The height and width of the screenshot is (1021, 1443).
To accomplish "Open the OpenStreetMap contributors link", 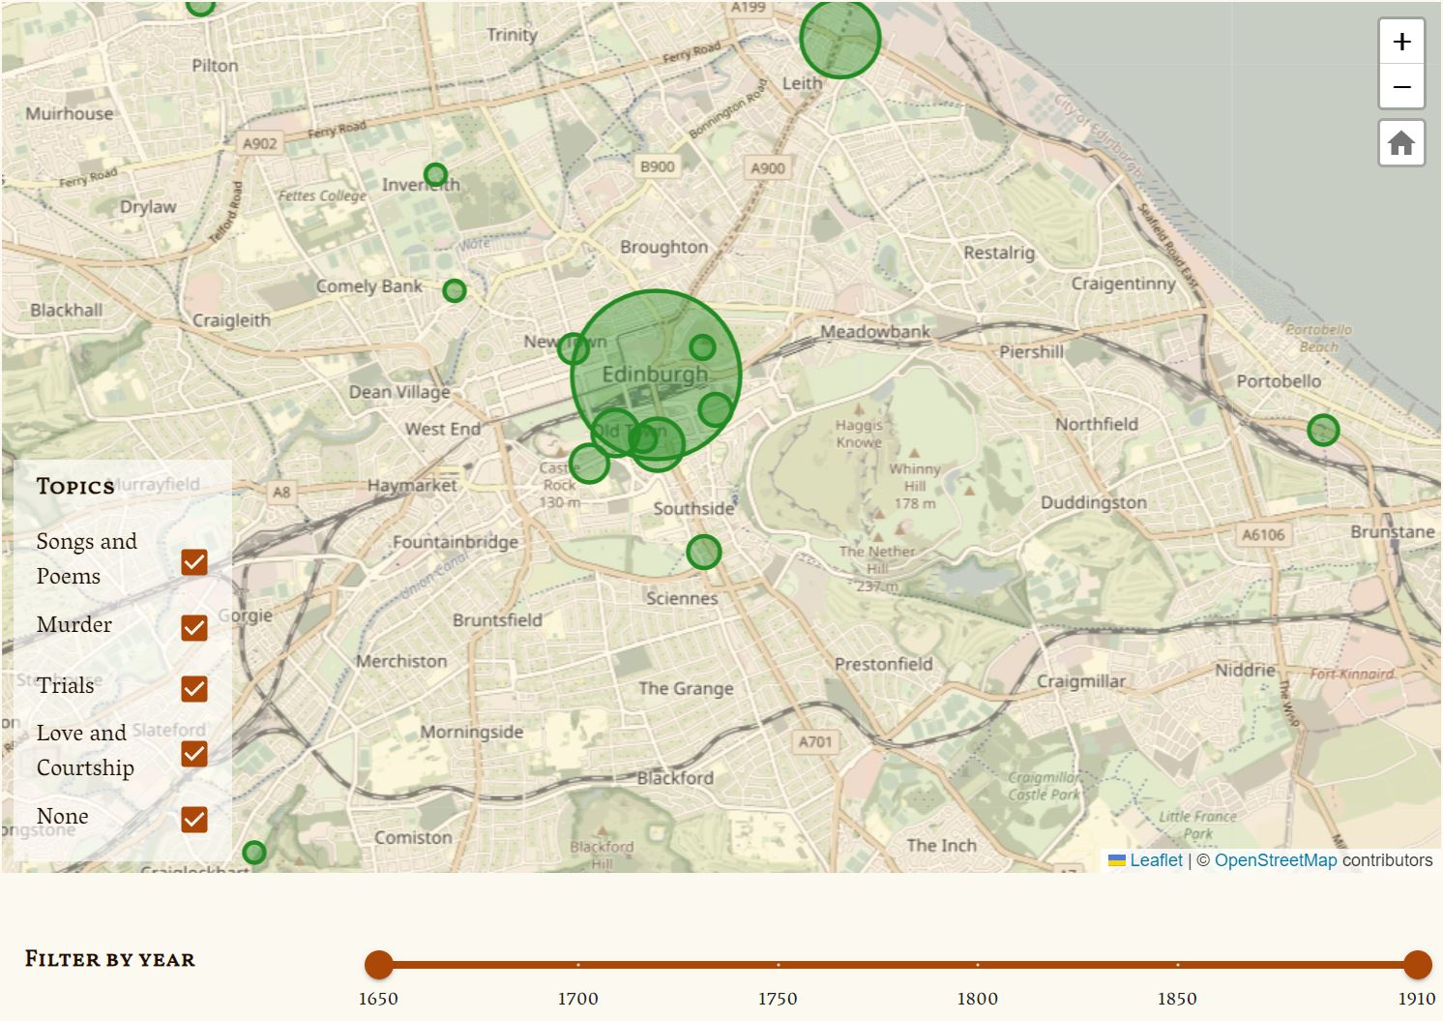I will click(1277, 859).
